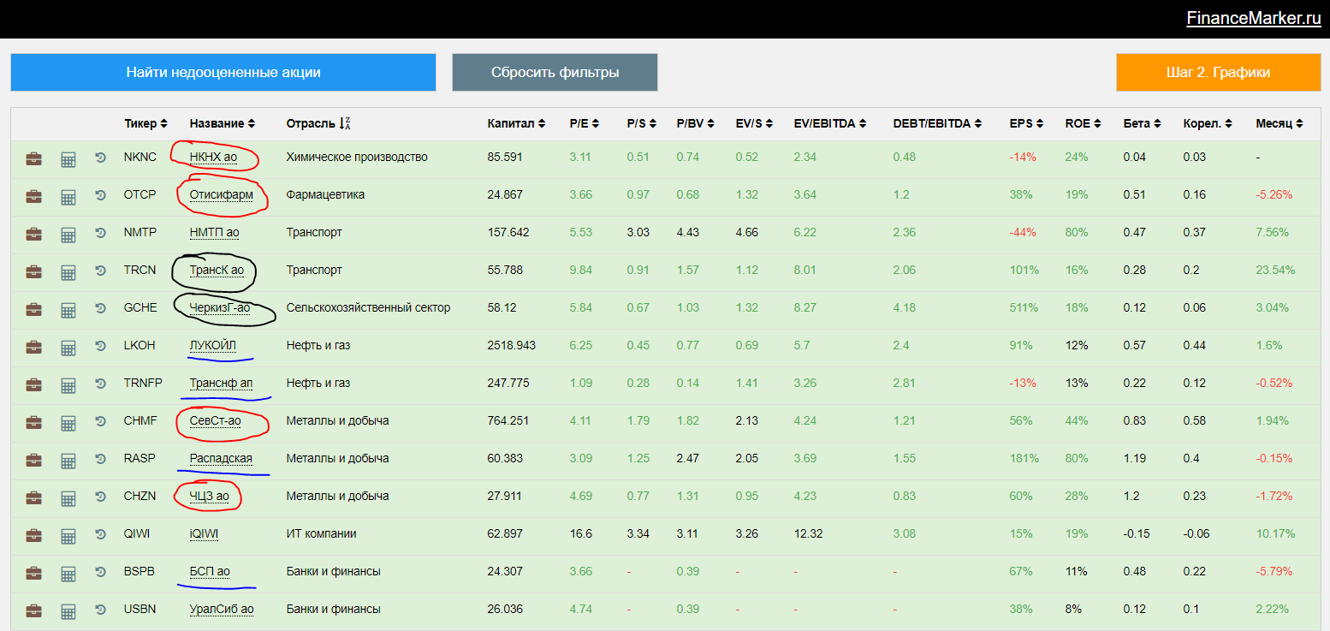Open the ТрансК ао company link
Screen dimensions: 1330x631
tap(217, 271)
